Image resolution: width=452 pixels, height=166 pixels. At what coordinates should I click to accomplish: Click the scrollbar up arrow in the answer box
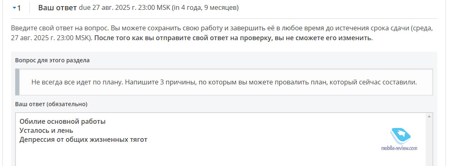[x=429, y=116]
